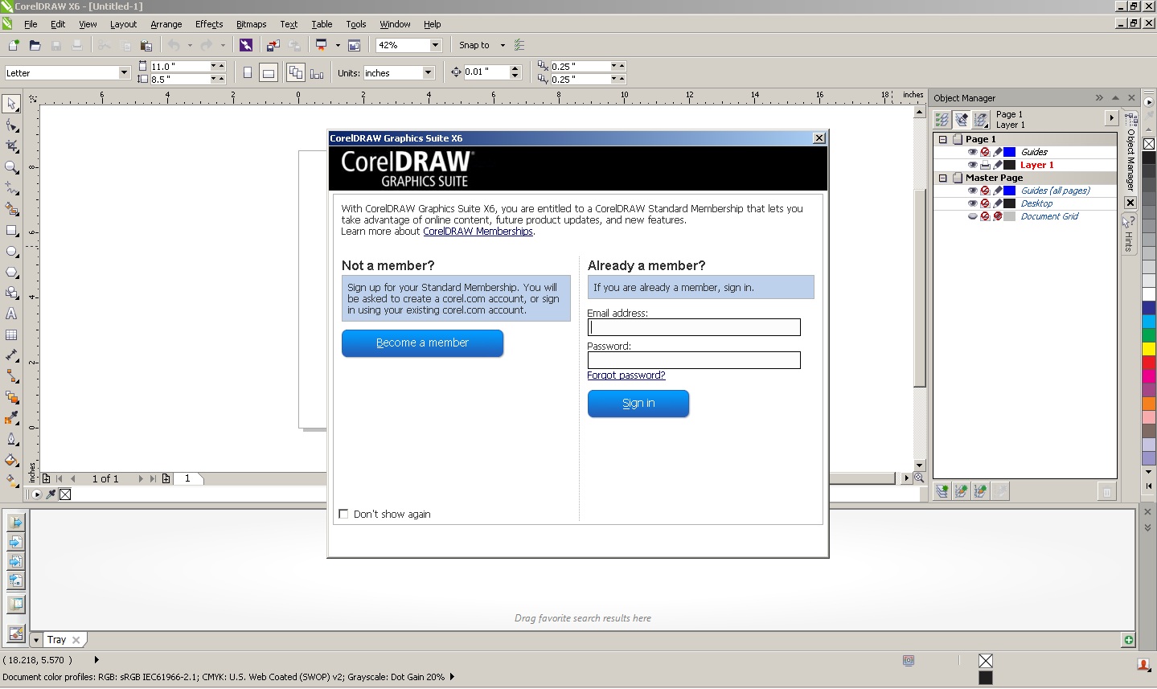Click the Fill tool in toolbox

[x=11, y=461]
